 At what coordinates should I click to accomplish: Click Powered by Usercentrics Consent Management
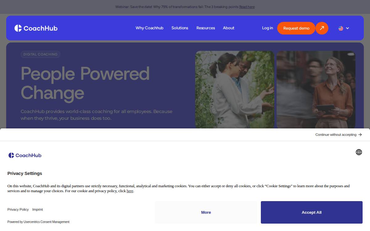pos(38,222)
